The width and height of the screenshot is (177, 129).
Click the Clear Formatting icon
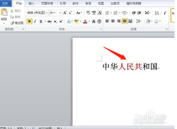[88, 13]
